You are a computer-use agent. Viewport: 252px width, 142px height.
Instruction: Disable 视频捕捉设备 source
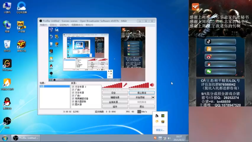click(x=73, y=98)
